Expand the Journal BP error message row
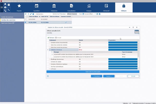 [x=52, y=54]
